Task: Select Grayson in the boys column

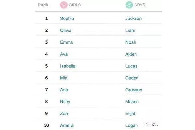Action: pyautogui.click(x=134, y=90)
